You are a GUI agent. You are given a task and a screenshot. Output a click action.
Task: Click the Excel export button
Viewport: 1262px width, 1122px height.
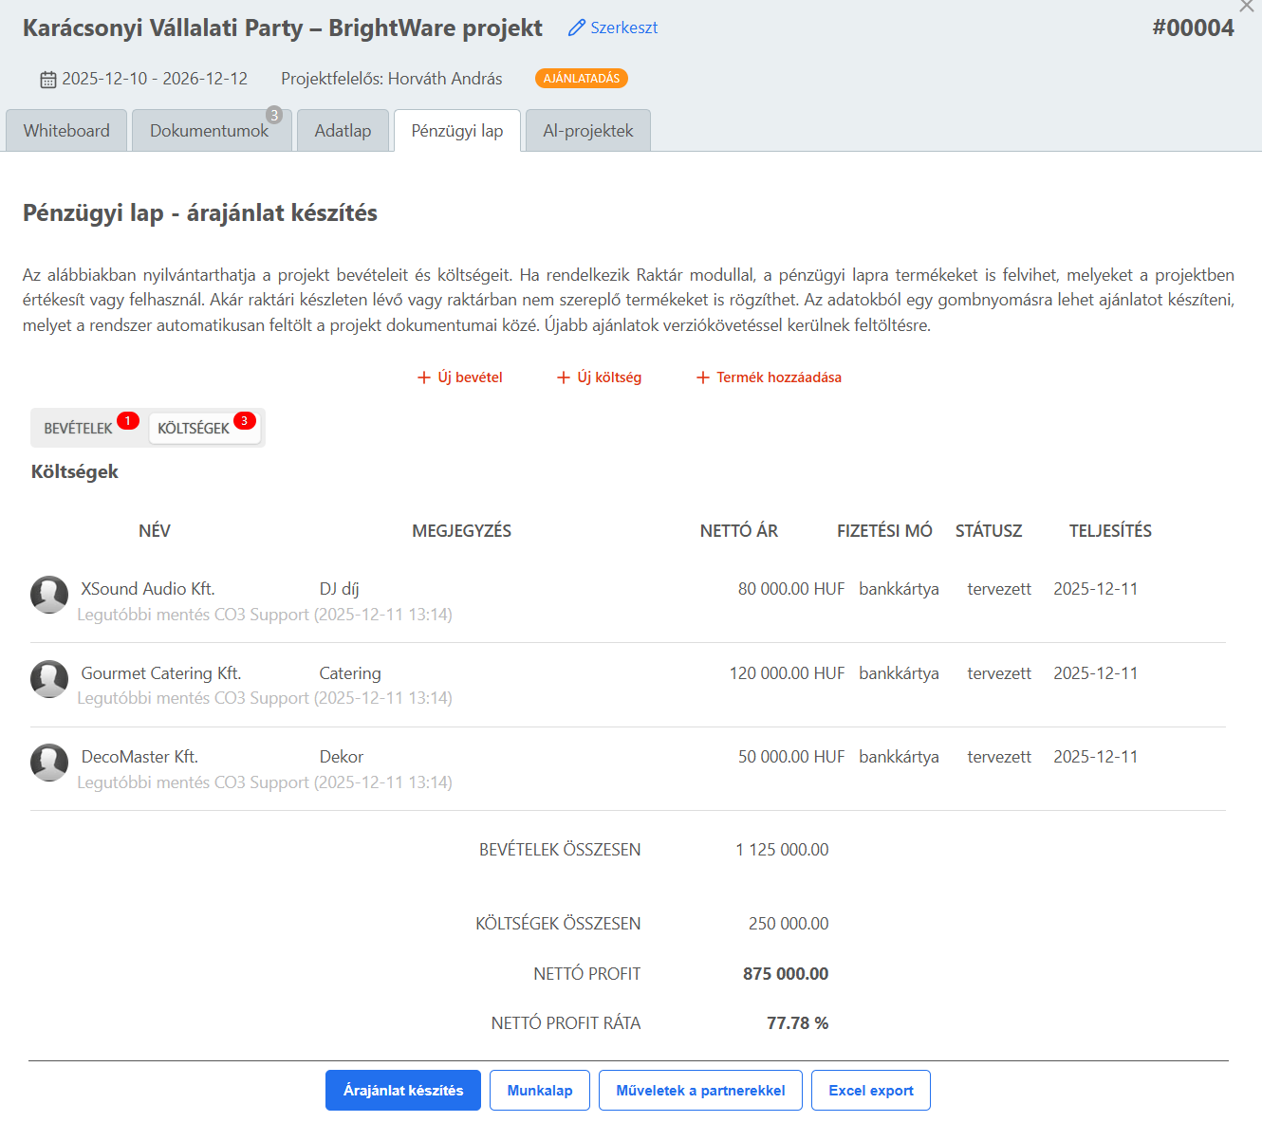pos(870,1091)
